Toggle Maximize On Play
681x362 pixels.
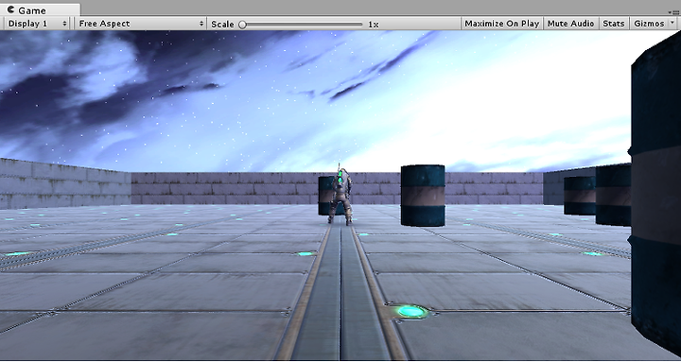point(501,24)
